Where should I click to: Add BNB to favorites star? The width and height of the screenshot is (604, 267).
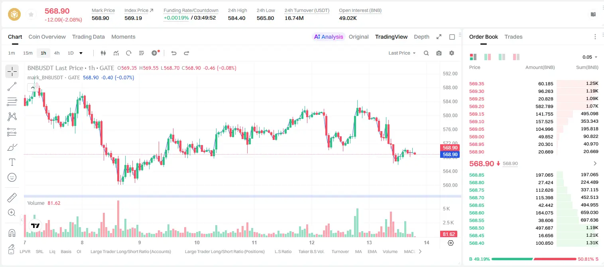pos(31,15)
